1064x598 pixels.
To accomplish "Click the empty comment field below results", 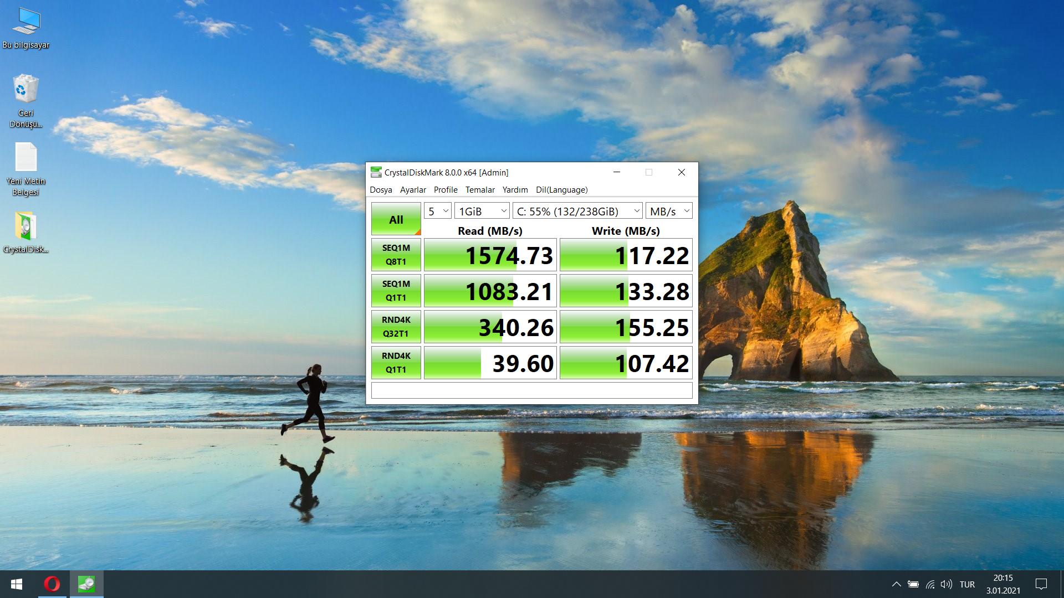I will [x=531, y=390].
